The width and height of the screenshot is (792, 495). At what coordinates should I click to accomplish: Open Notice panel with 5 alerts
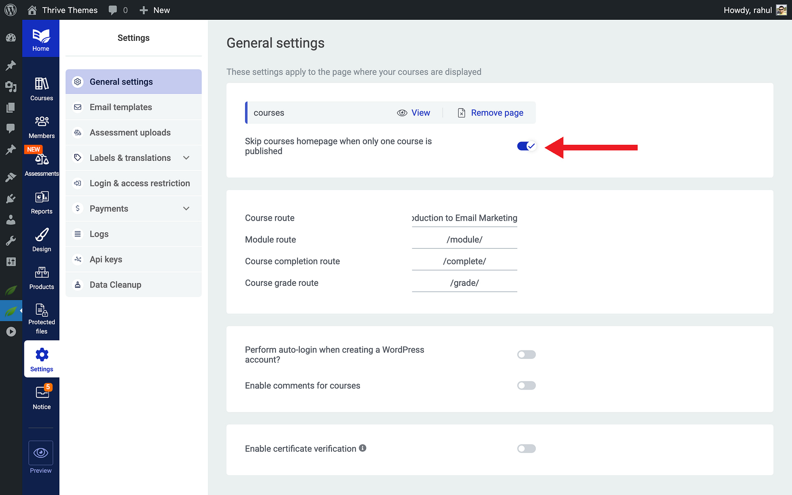[41, 395]
